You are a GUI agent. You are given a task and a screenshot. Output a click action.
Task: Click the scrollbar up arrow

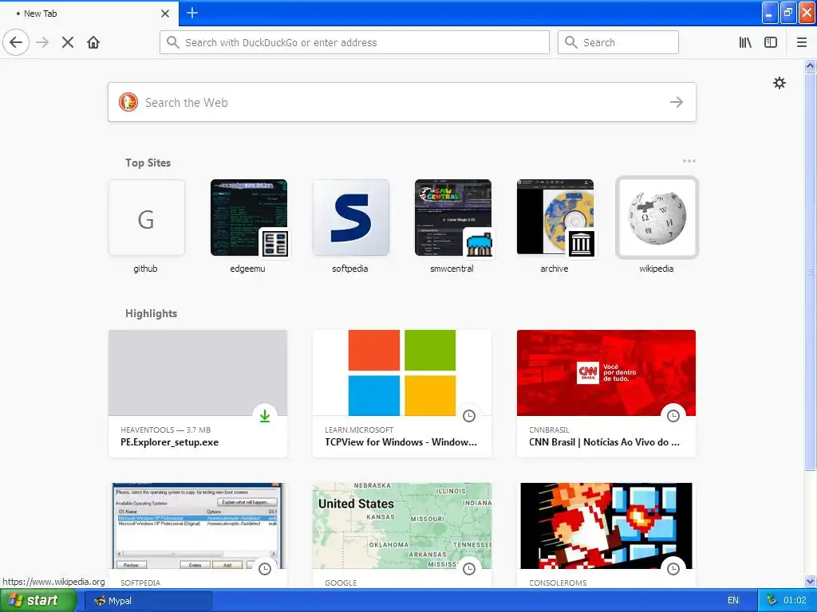pos(810,65)
